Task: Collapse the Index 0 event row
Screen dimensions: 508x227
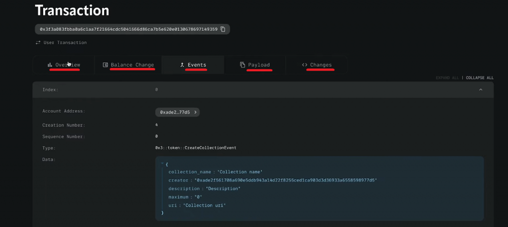Action: click(x=480, y=90)
